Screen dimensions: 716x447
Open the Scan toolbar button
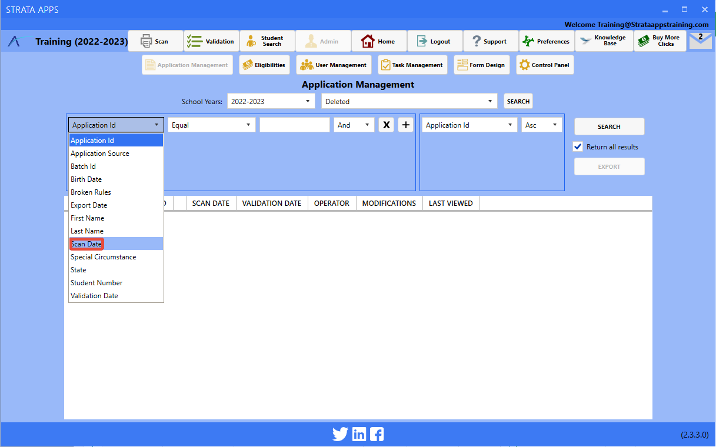155,41
